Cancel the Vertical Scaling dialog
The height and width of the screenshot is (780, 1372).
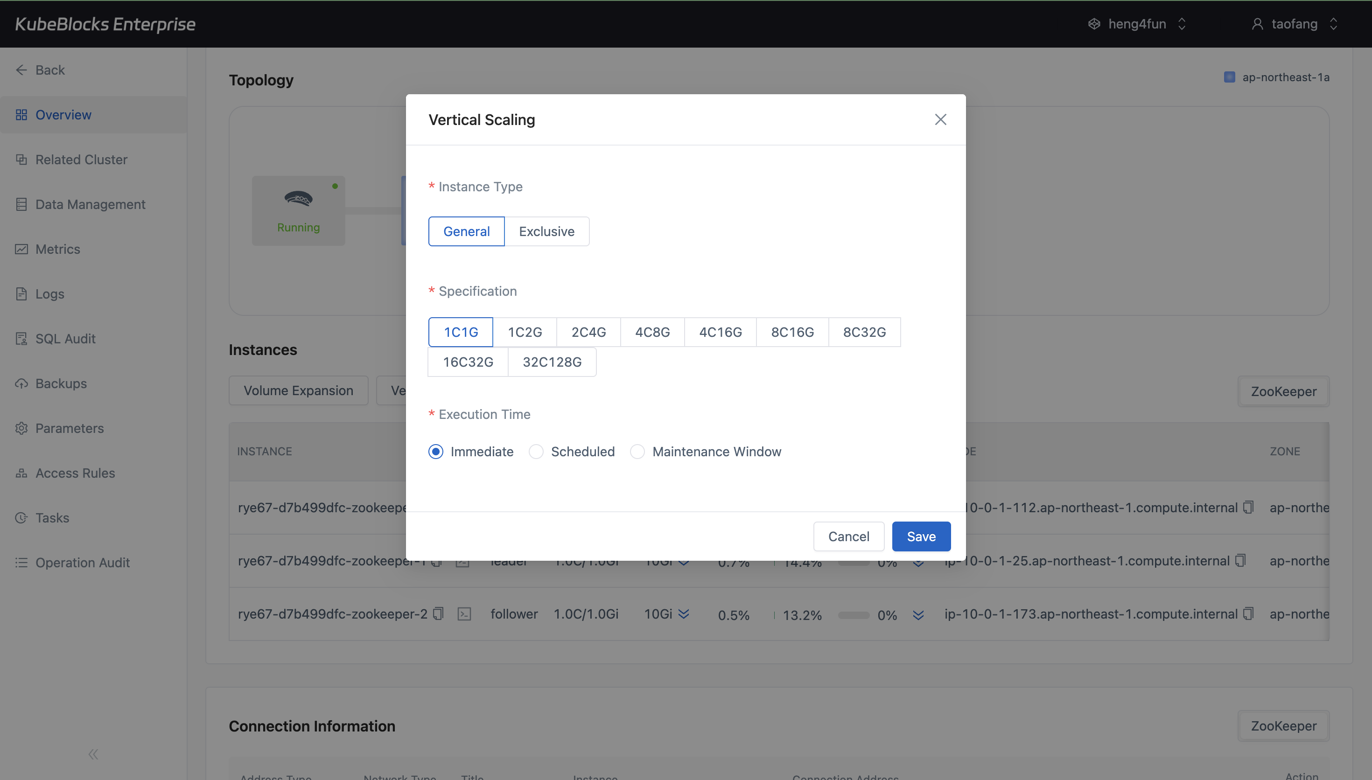tap(848, 536)
